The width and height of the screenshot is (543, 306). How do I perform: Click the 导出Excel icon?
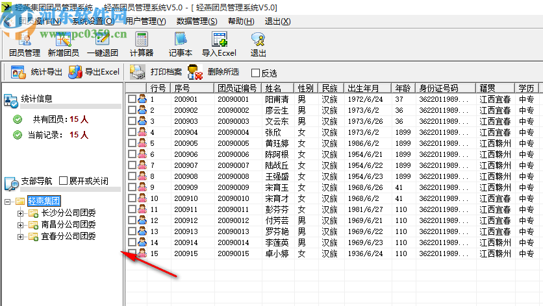pyautogui.click(x=75, y=72)
